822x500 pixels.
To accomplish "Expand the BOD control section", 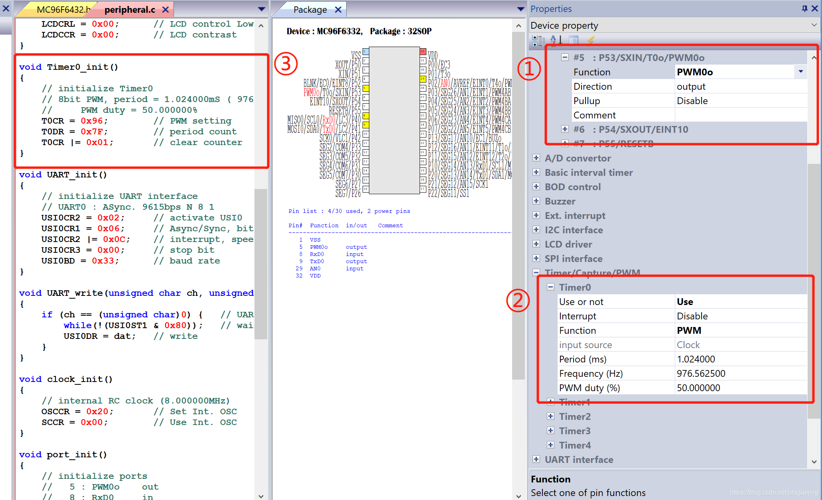I will (x=536, y=187).
